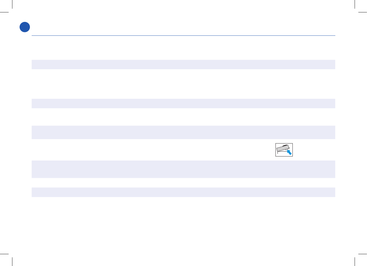This screenshot has height=266, width=367.
Task: Click the device diagram with blue arrow
Action: click(284, 150)
